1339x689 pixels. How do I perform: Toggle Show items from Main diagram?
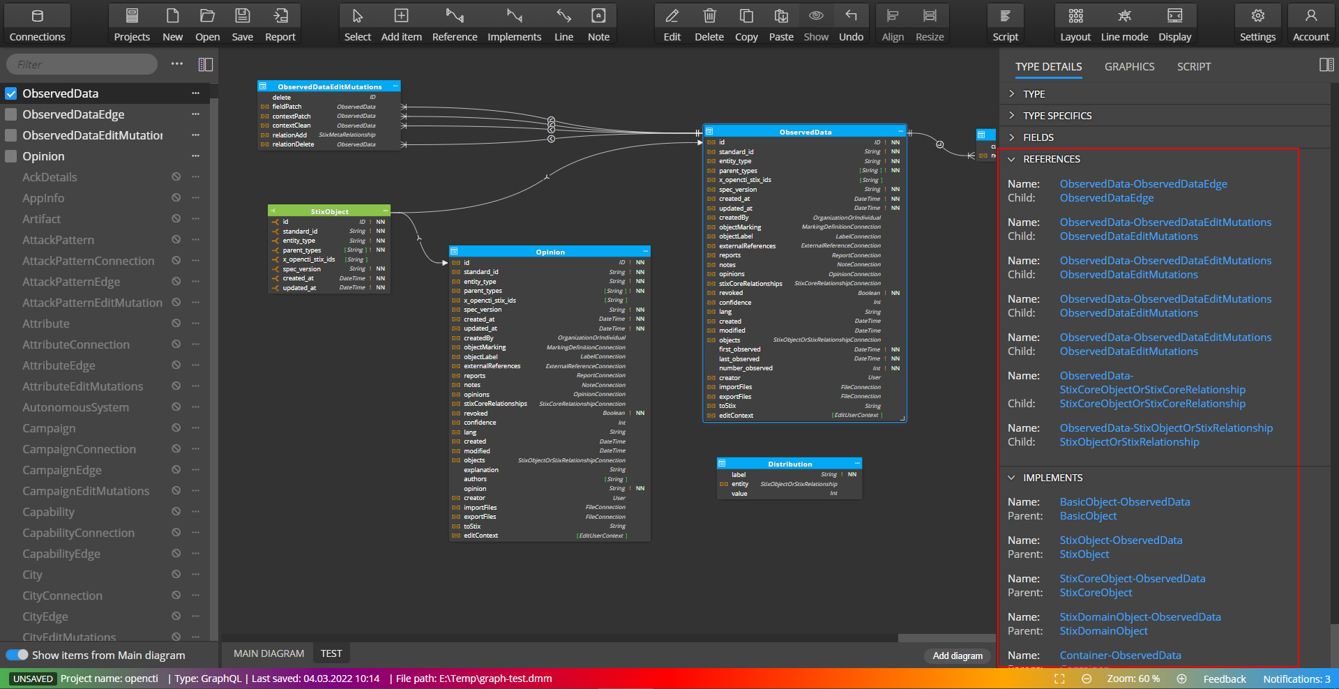pos(17,655)
